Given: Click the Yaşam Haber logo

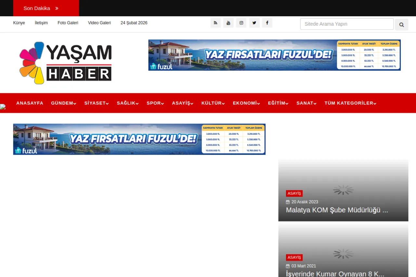Looking at the screenshot, I should tap(65, 62).
